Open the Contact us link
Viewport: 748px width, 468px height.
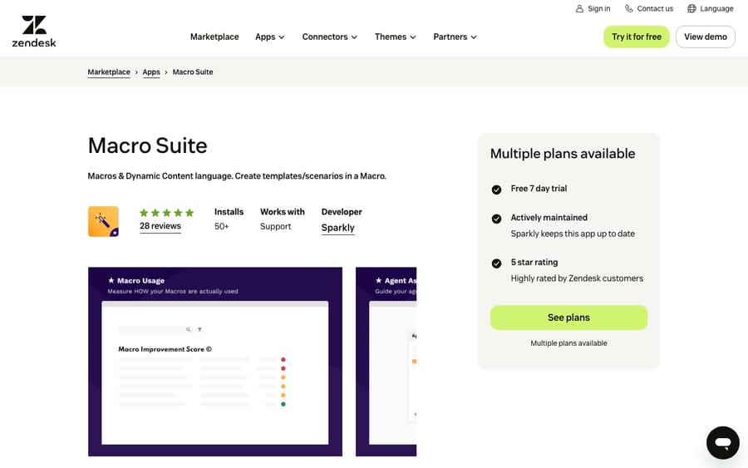[x=655, y=8]
